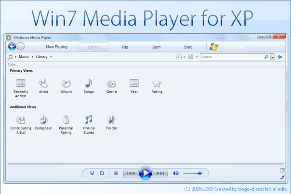Screen dimensions: 291x194
Task: Expand arrow between Music and Library
Action: point(33,57)
